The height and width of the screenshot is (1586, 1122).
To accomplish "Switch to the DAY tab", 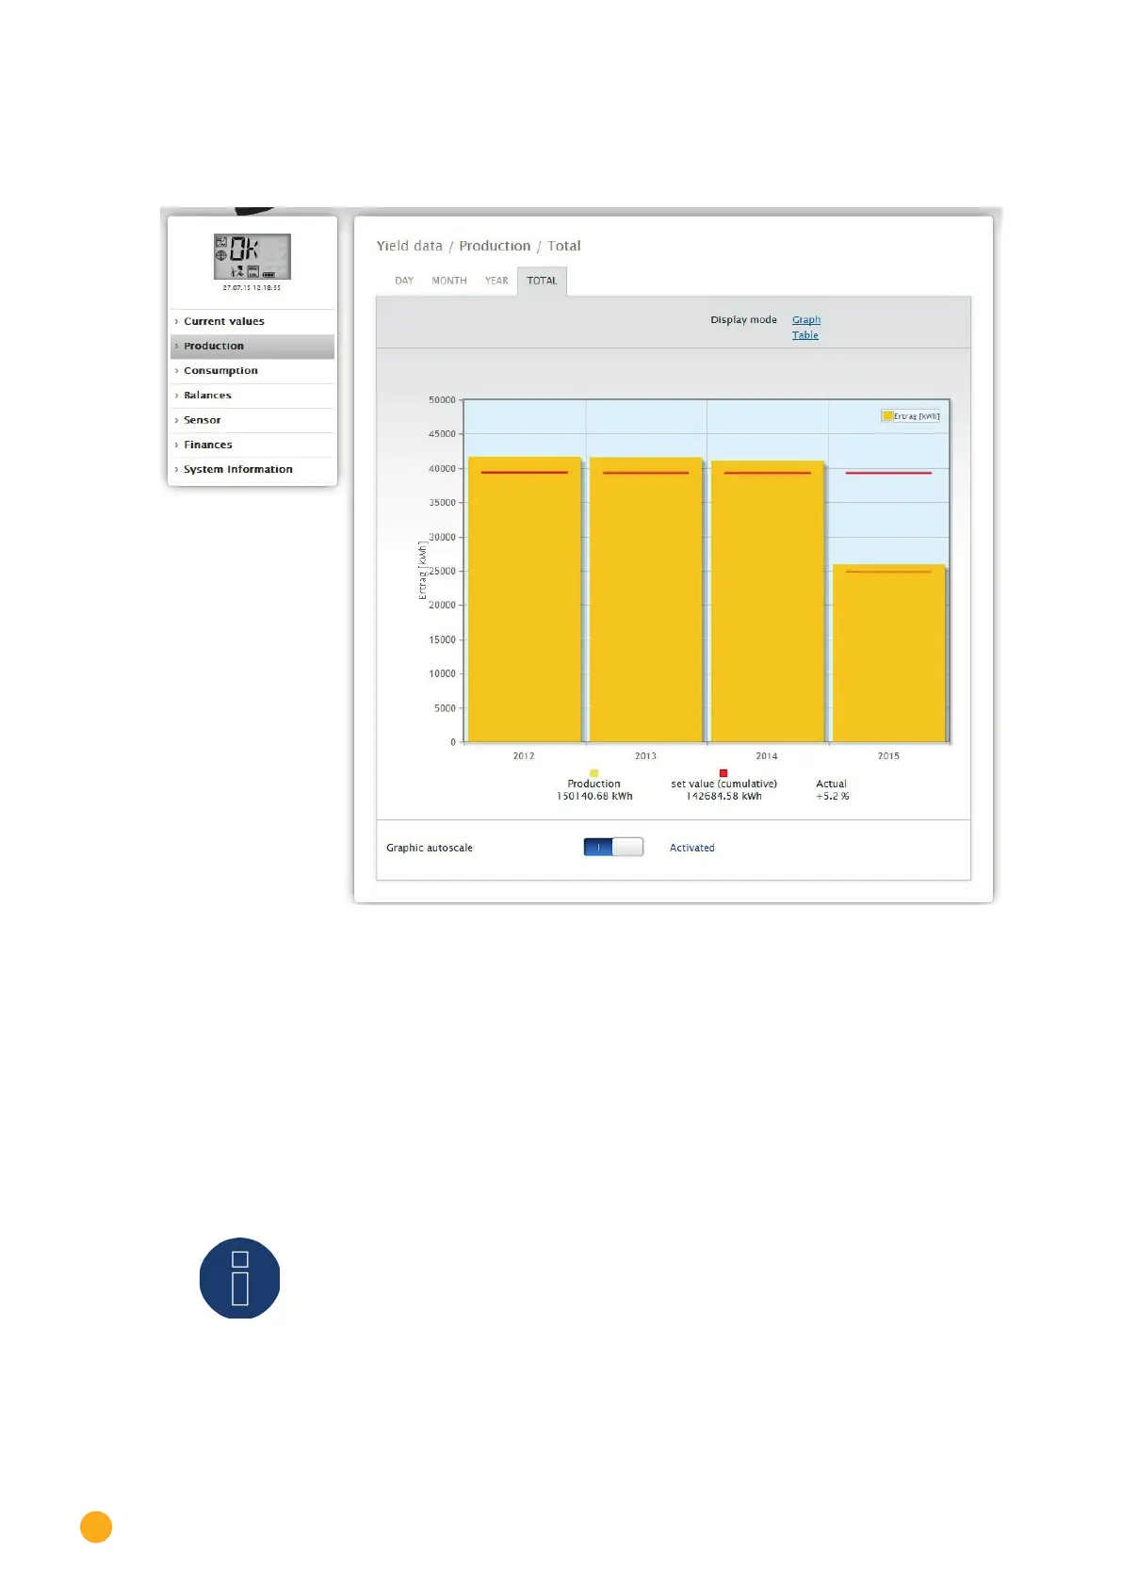I will [404, 281].
